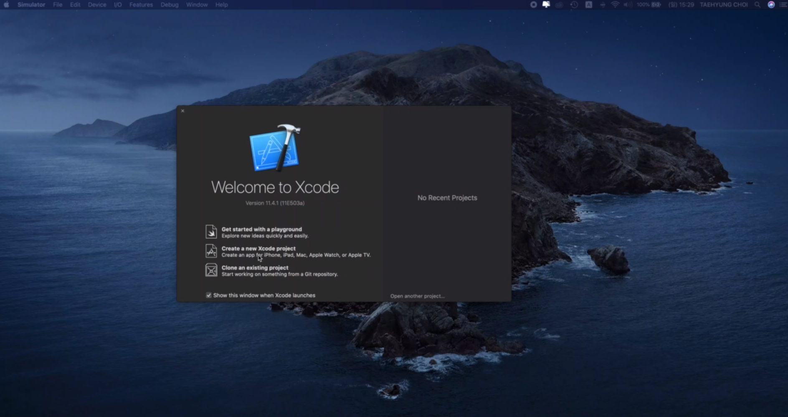The width and height of the screenshot is (788, 417).
Task: Open Spotlight search magnifier
Action: point(758,5)
